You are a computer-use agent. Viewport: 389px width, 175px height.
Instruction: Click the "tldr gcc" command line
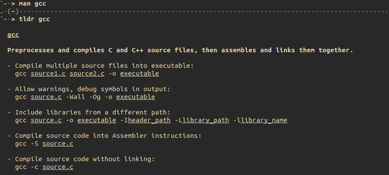pos(35,19)
